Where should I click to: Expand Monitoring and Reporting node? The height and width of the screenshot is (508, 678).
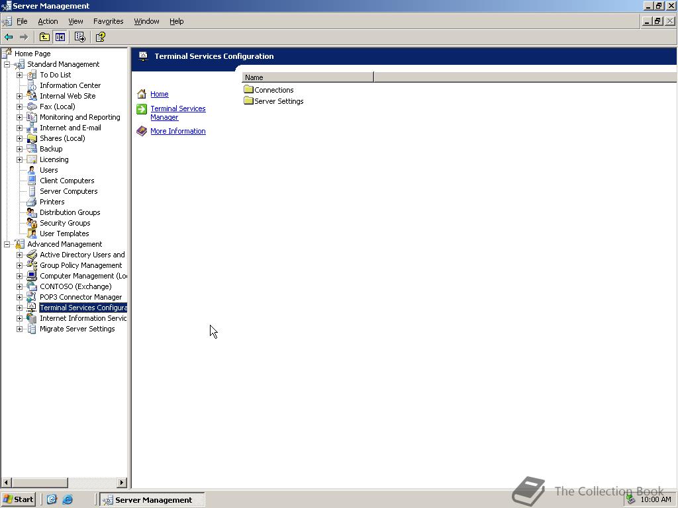point(19,118)
